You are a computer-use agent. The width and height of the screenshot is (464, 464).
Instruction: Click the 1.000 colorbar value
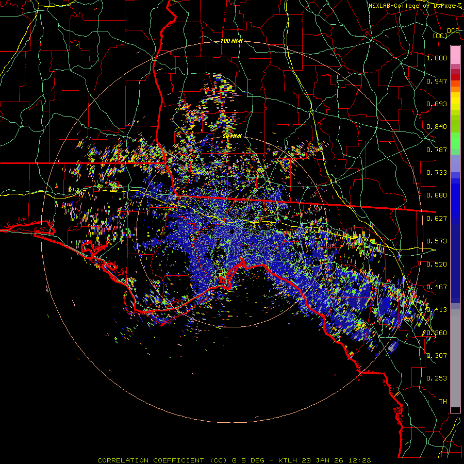coord(437,58)
